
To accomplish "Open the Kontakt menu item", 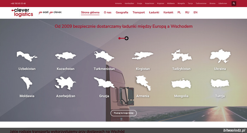I will [168, 12].
